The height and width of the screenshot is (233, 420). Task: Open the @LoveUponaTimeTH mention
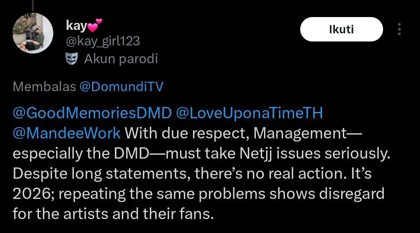click(250, 113)
